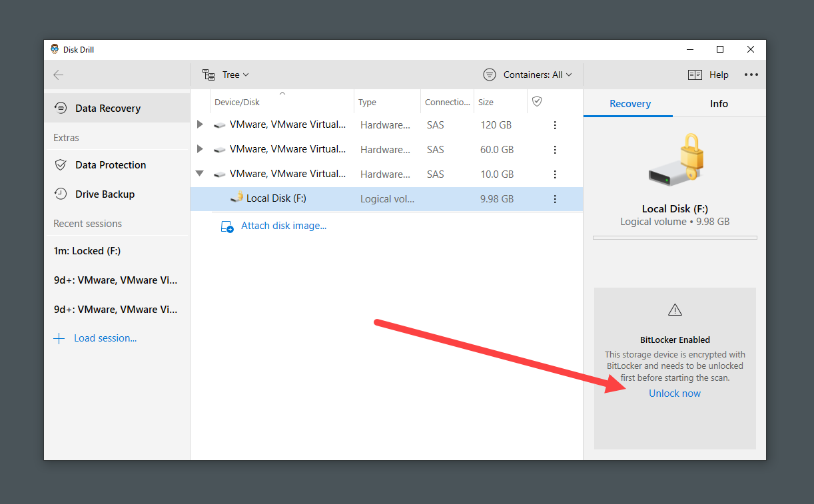Click the 9.98 GB size cell
This screenshot has width=814, height=504.
click(497, 198)
